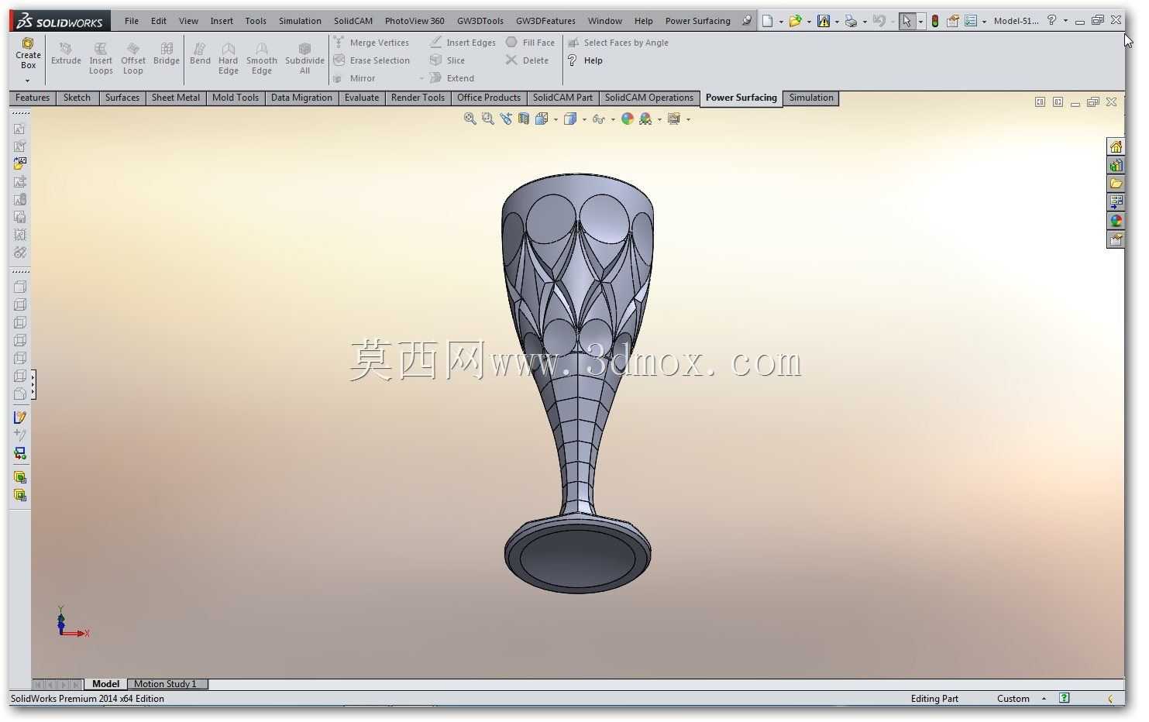Open File Explorer task pane folder icon
Screen dimensions: 1149x722
point(1116,184)
